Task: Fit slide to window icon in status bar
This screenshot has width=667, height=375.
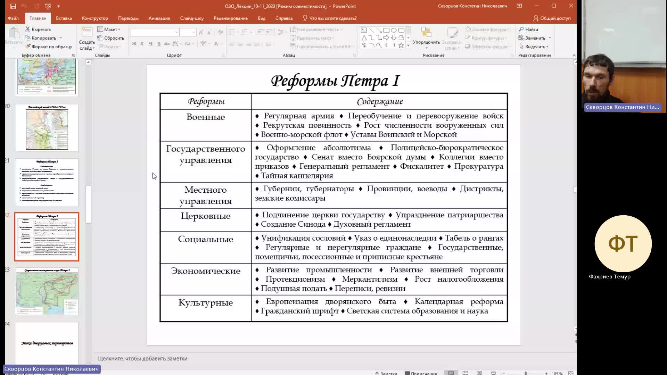Action: pos(571,373)
